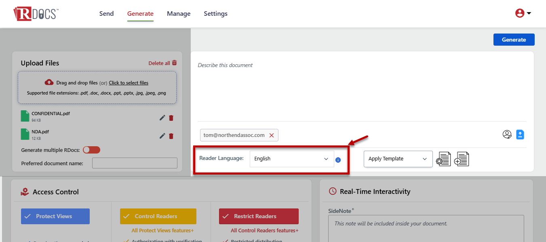The image size is (546, 242).
Task: Open the contacts picker icon
Action: 507,135
